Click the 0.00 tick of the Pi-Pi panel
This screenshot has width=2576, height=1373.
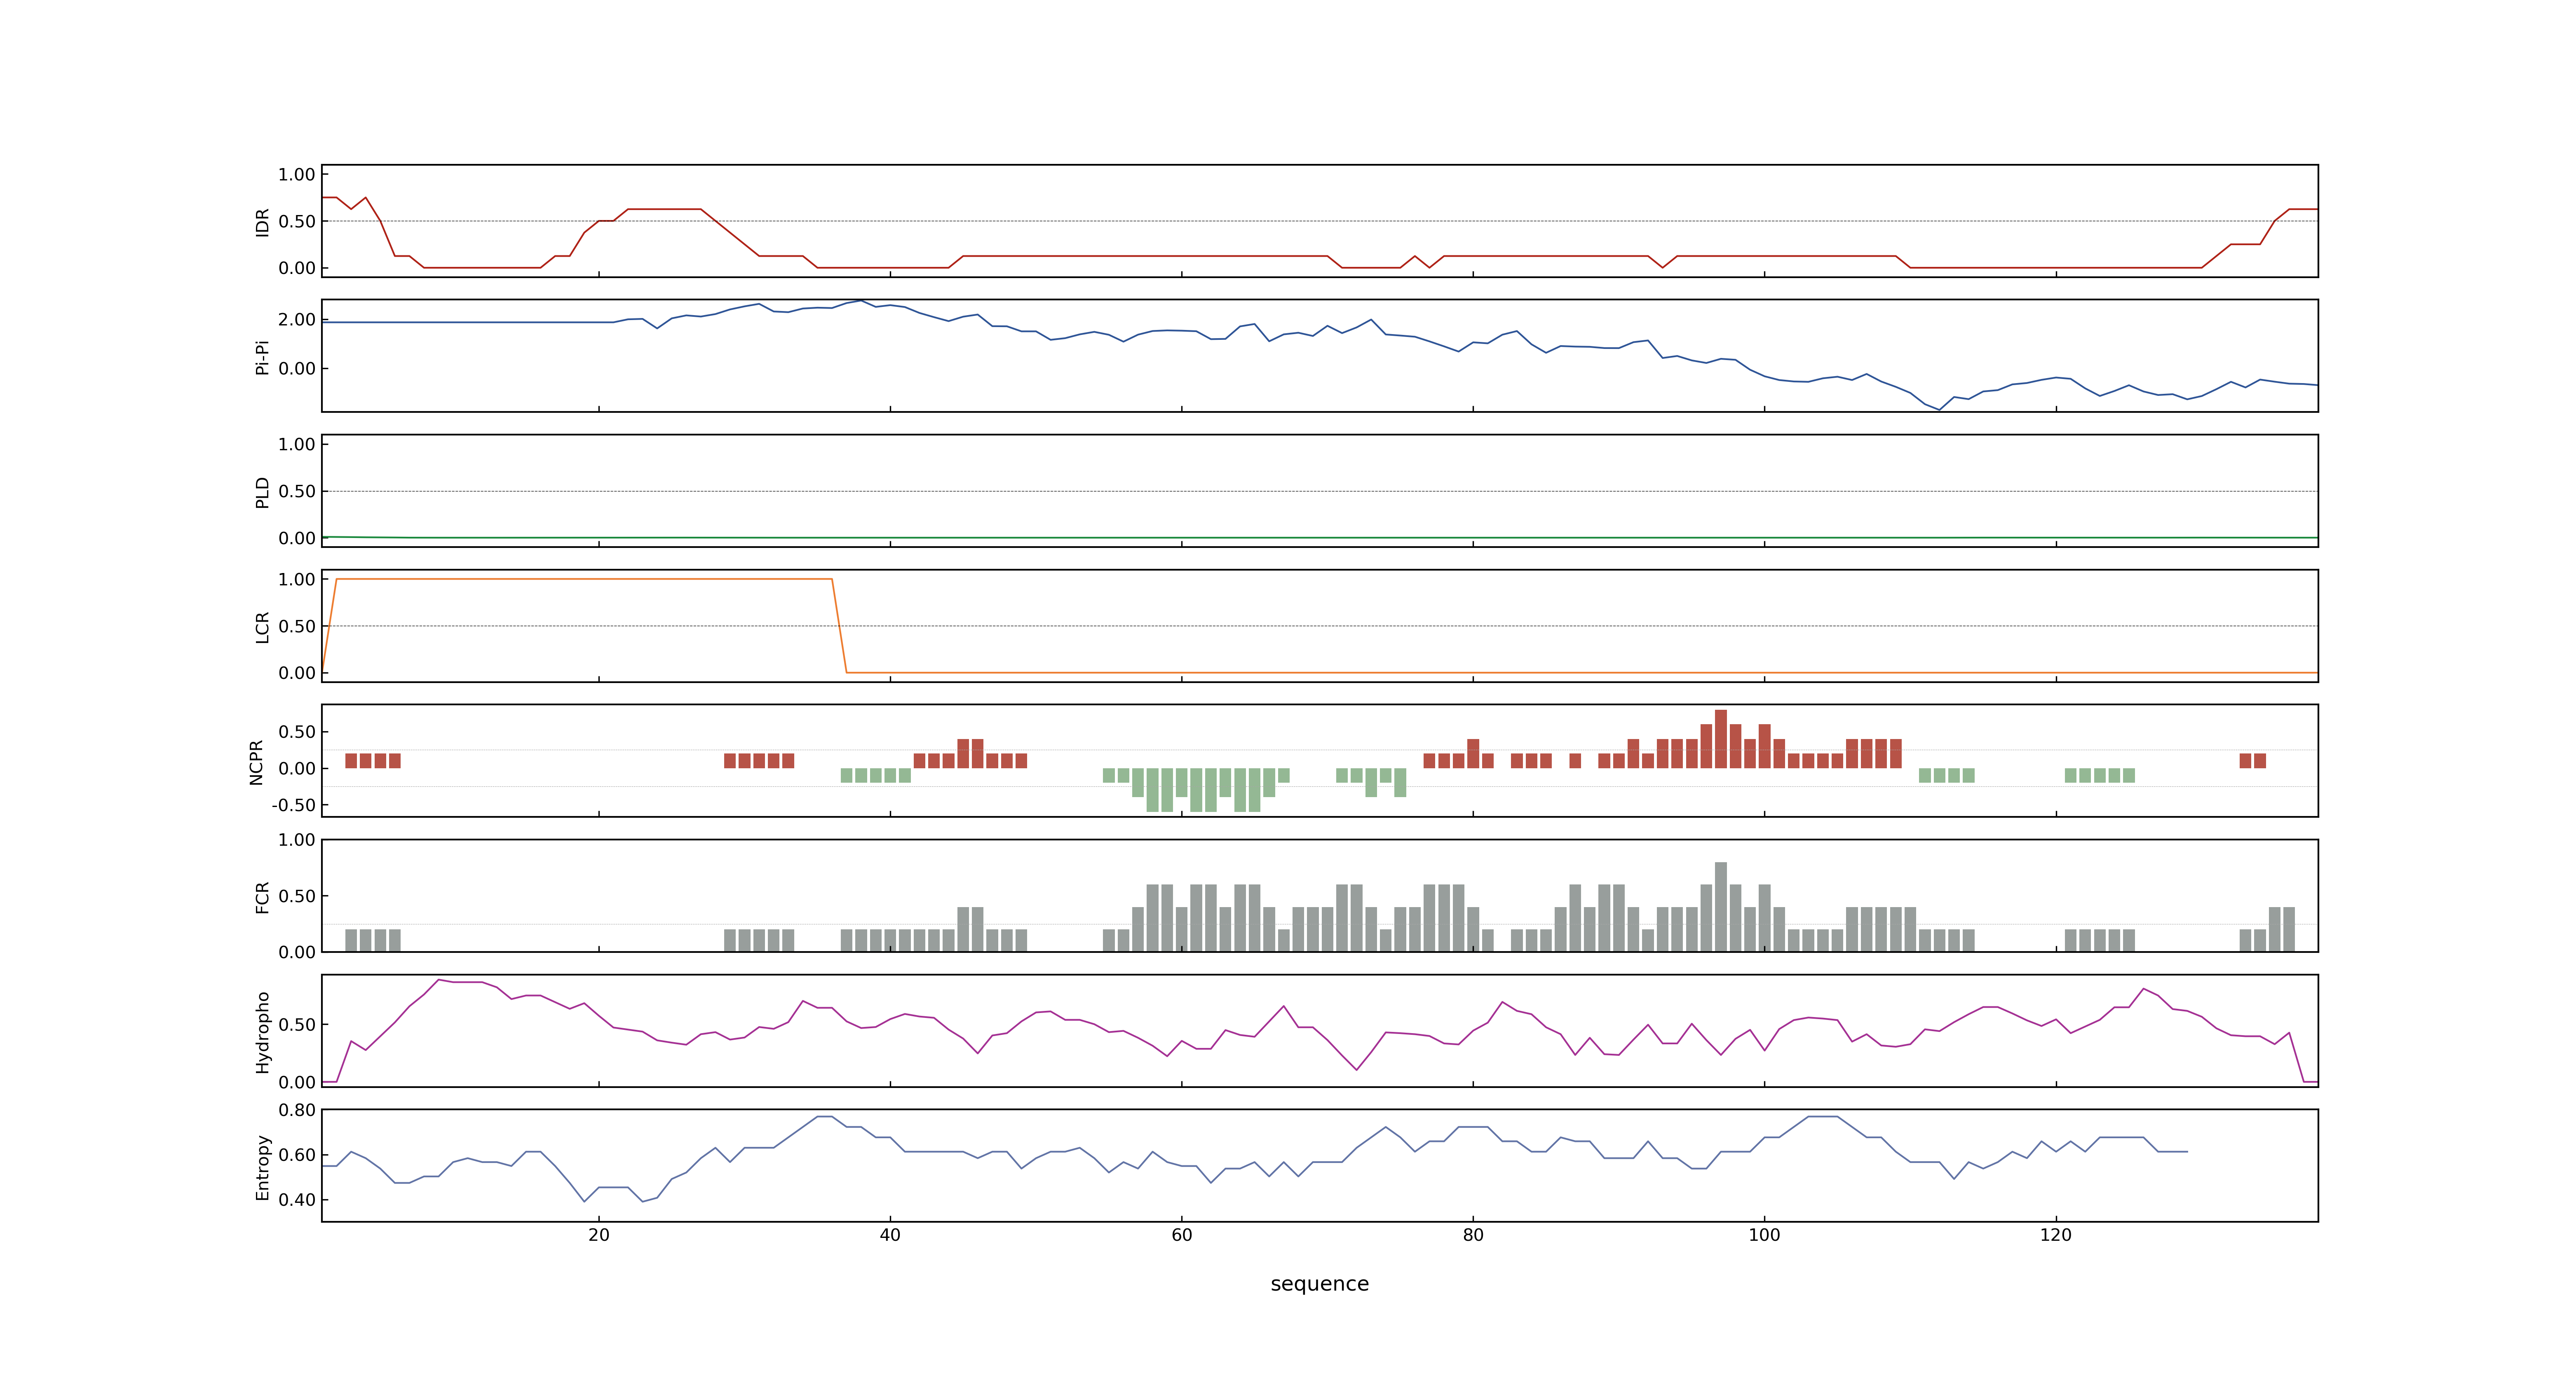point(297,369)
